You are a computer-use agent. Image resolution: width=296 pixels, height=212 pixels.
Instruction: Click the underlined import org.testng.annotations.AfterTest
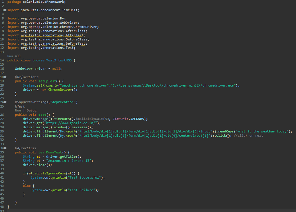[53, 35]
